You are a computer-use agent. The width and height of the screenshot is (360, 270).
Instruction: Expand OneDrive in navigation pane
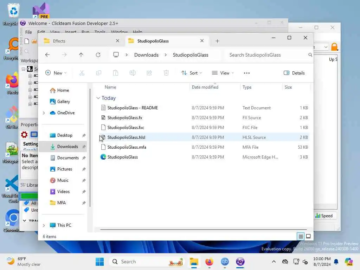point(44,113)
